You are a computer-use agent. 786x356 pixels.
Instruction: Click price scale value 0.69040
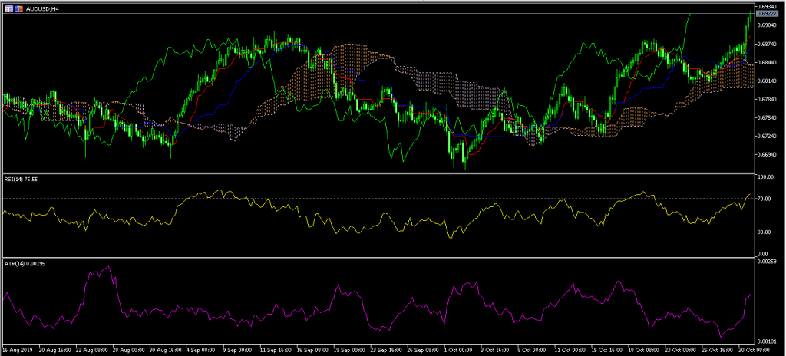[x=768, y=25]
